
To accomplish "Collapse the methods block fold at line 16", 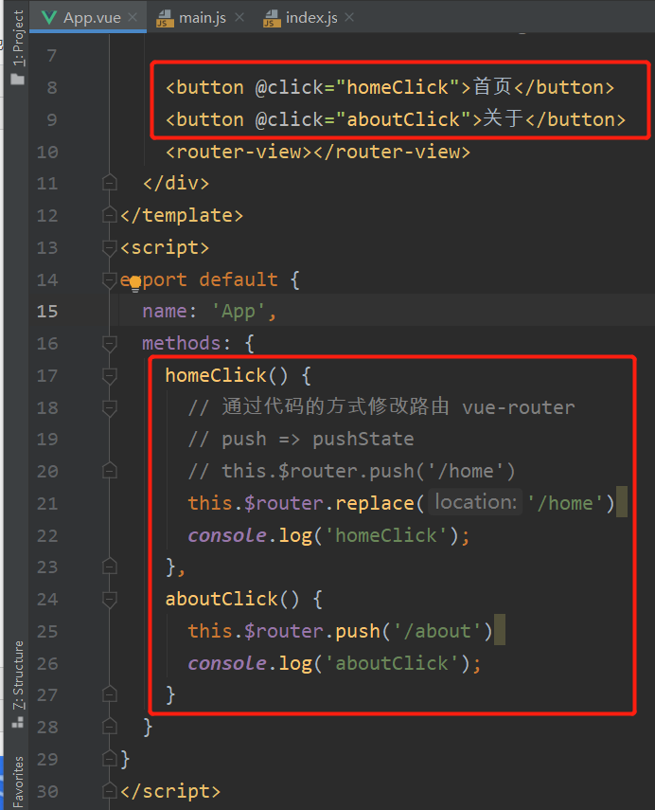I will (x=110, y=344).
